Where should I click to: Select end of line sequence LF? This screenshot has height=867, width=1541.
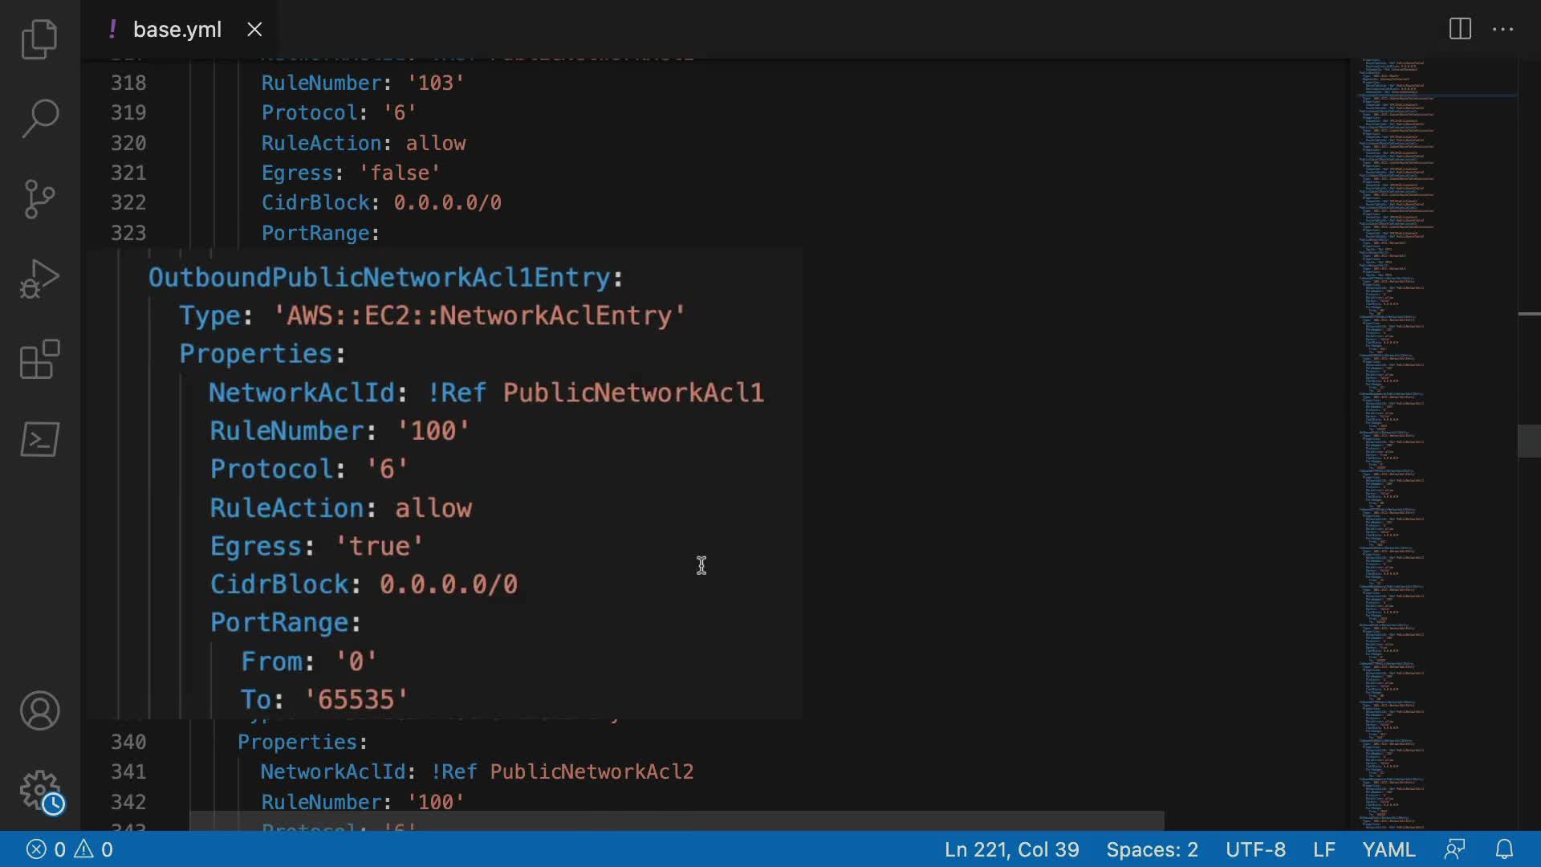click(1324, 849)
